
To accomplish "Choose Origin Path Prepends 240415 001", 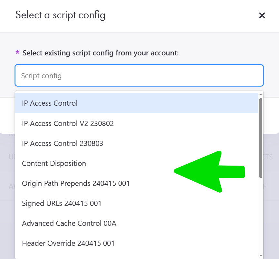I will click(x=76, y=183).
